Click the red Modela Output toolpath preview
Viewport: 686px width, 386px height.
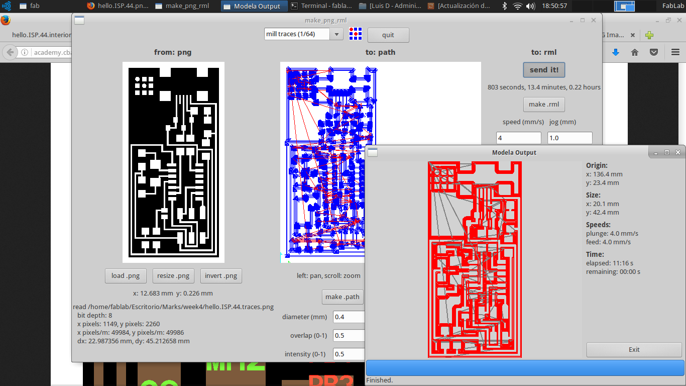tap(475, 259)
